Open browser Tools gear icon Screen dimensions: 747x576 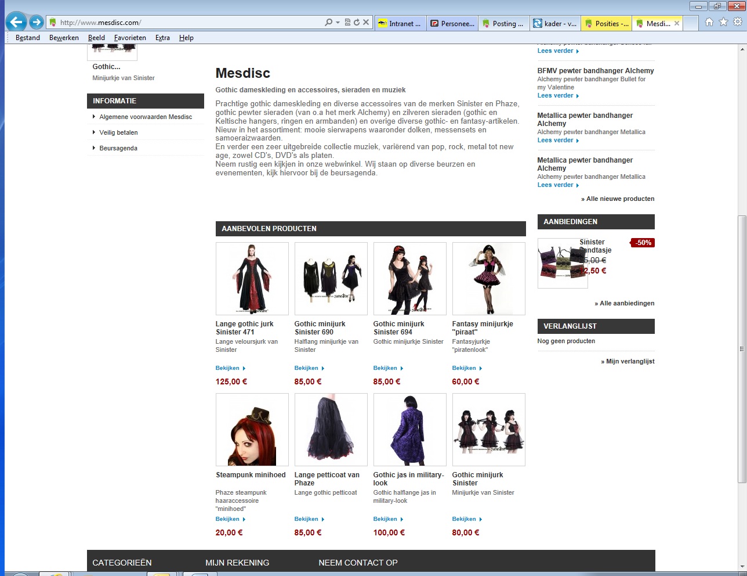tap(738, 22)
